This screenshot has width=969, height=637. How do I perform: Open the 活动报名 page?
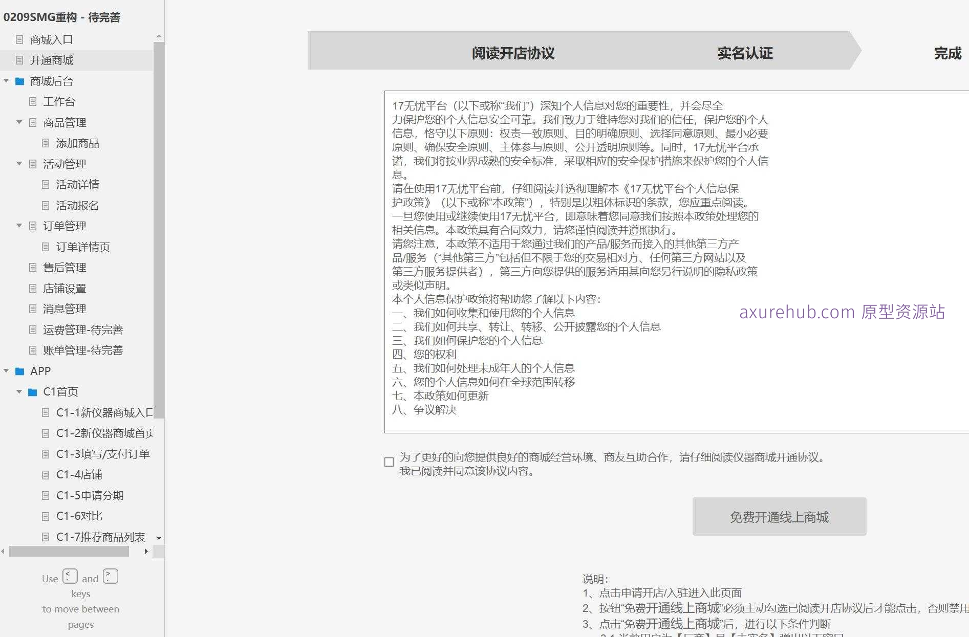pos(77,205)
